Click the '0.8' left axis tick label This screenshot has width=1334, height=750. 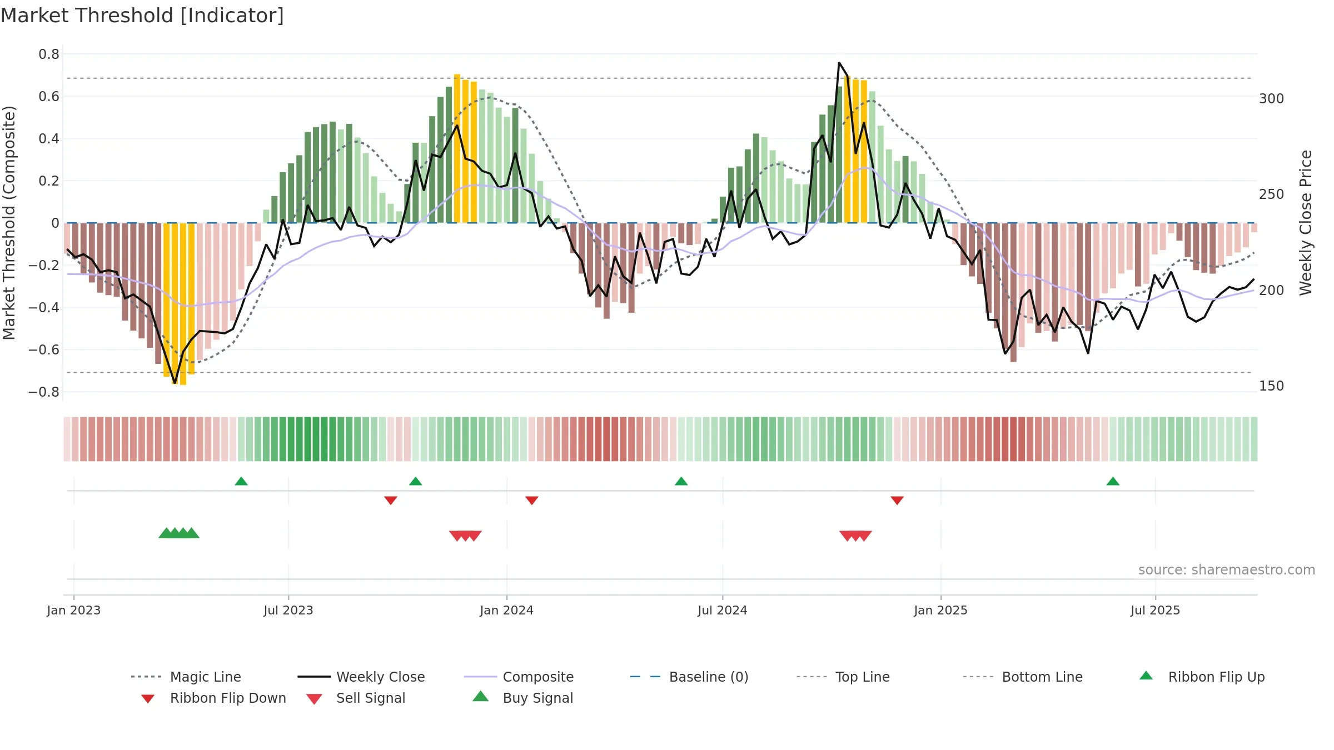[49, 54]
